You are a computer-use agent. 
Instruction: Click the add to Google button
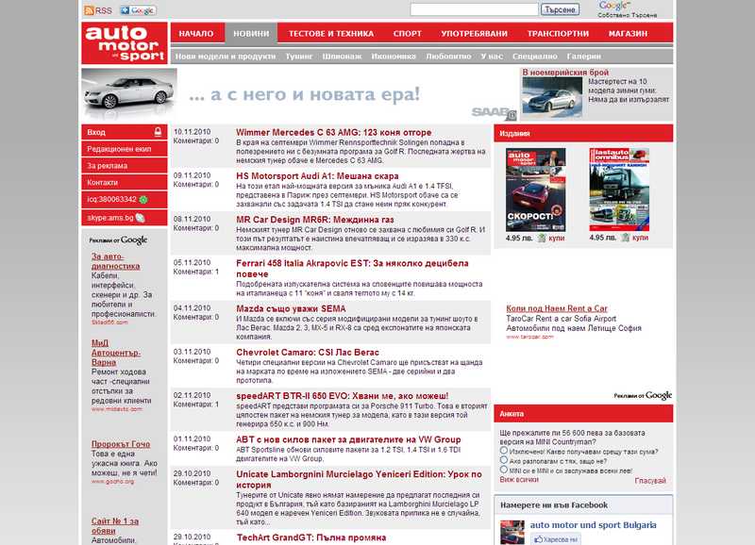138,10
